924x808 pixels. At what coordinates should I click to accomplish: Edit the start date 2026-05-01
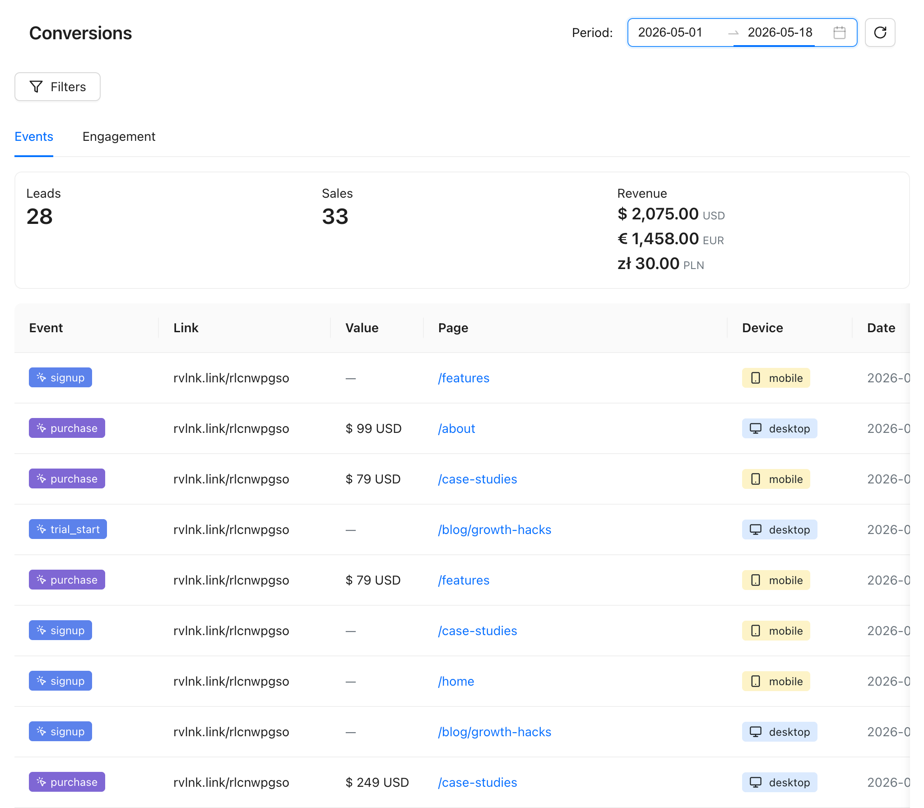[x=670, y=33]
